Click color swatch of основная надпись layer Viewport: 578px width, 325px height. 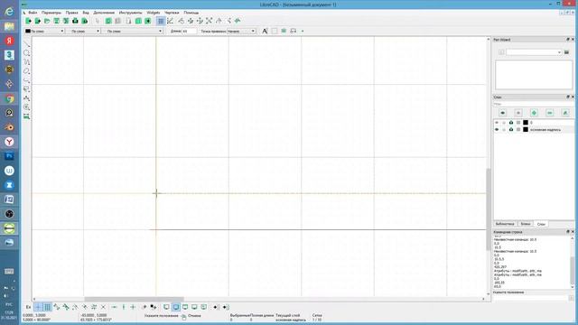pyautogui.click(x=526, y=130)
